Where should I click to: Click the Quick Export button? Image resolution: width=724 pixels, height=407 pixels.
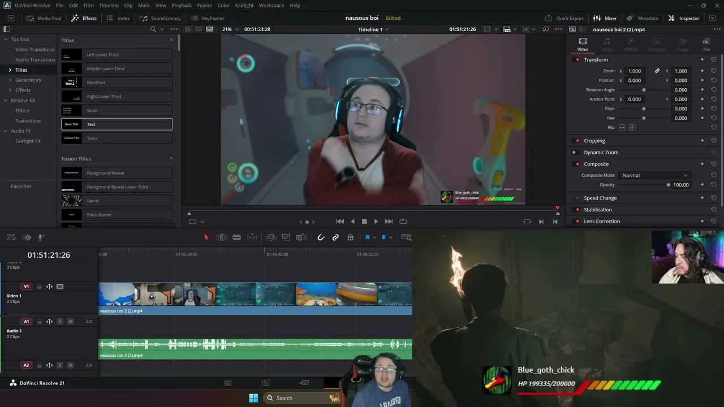(564, 18)
